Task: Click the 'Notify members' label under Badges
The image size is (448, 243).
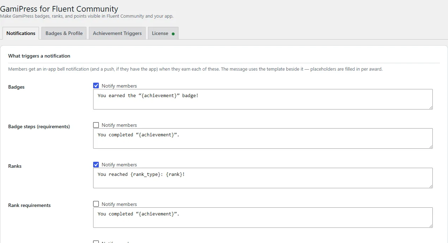Action: (x=119, y=86)
